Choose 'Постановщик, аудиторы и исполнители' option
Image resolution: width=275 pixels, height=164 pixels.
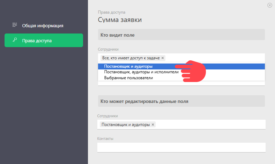tap(181, 72)
